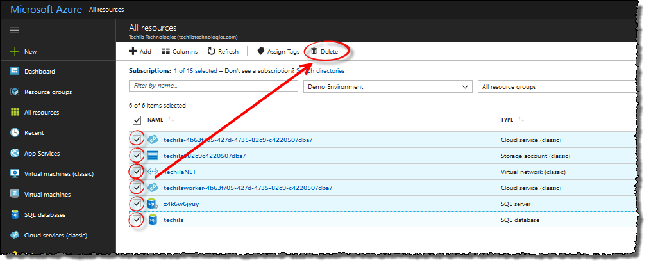Click '6 of 6 items selected' text
The height and width of the screenshot is (265, 649).
click(x=157, y=106)
